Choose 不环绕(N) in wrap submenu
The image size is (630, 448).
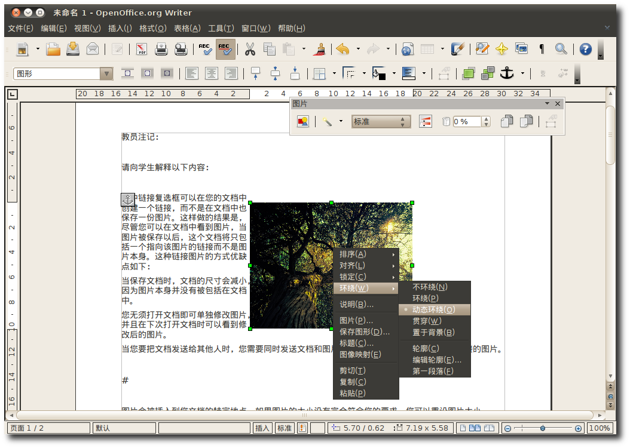[435, 287]
